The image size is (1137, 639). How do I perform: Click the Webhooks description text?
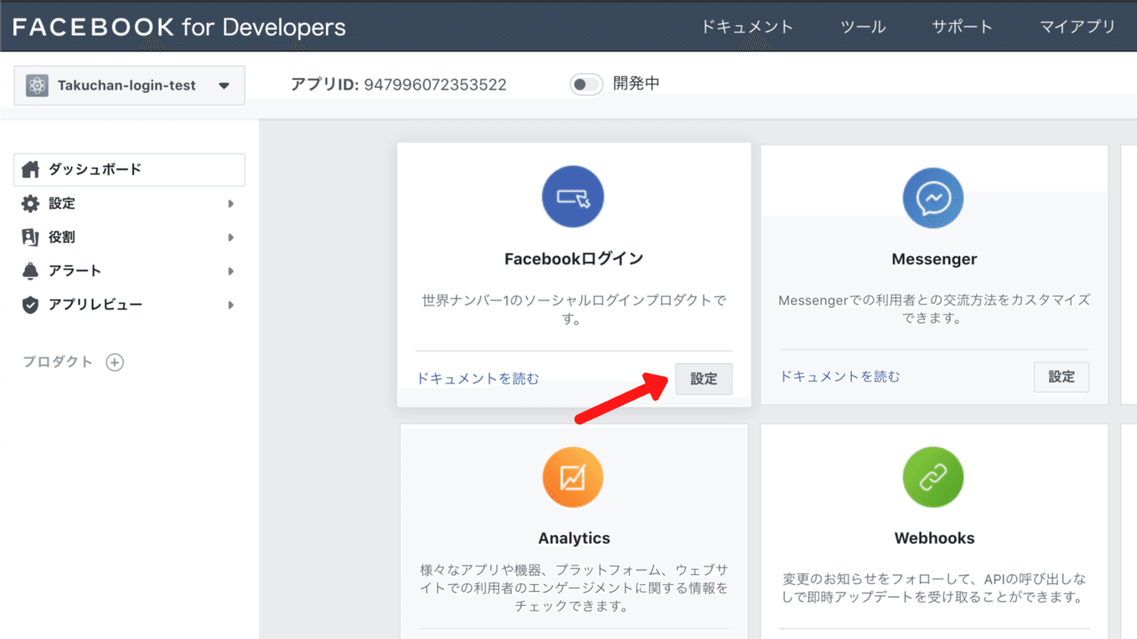[x=934, y=588]
